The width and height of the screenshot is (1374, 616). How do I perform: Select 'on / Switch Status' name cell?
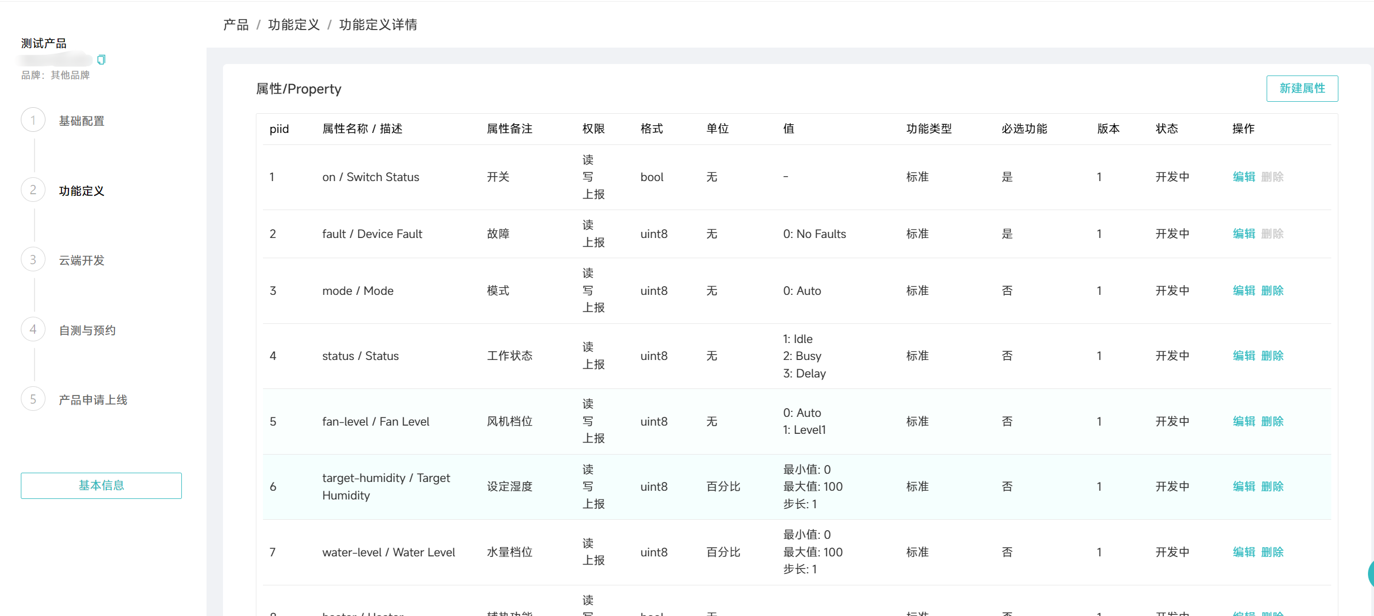371,177
